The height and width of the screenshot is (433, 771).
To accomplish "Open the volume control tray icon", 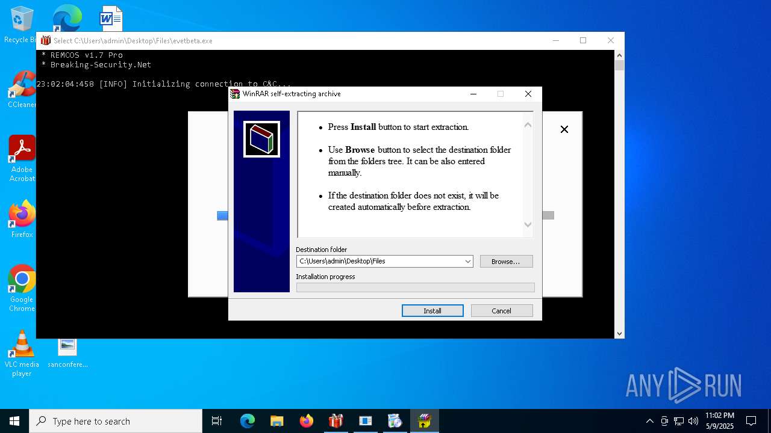I will point(693,421).
